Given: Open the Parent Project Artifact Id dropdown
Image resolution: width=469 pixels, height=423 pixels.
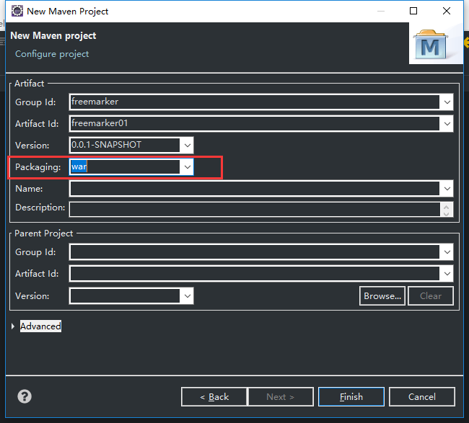Looking at the screenshot, I should click(x=447, y=273).
